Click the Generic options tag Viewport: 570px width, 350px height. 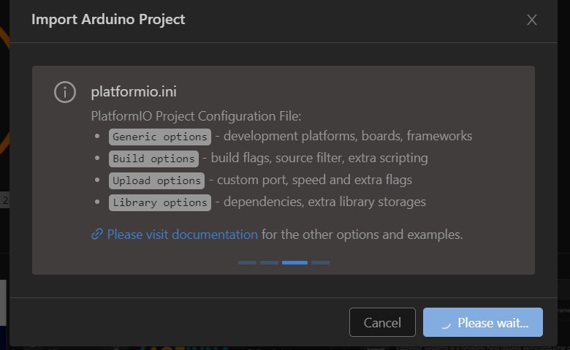[x=160, y=137]
